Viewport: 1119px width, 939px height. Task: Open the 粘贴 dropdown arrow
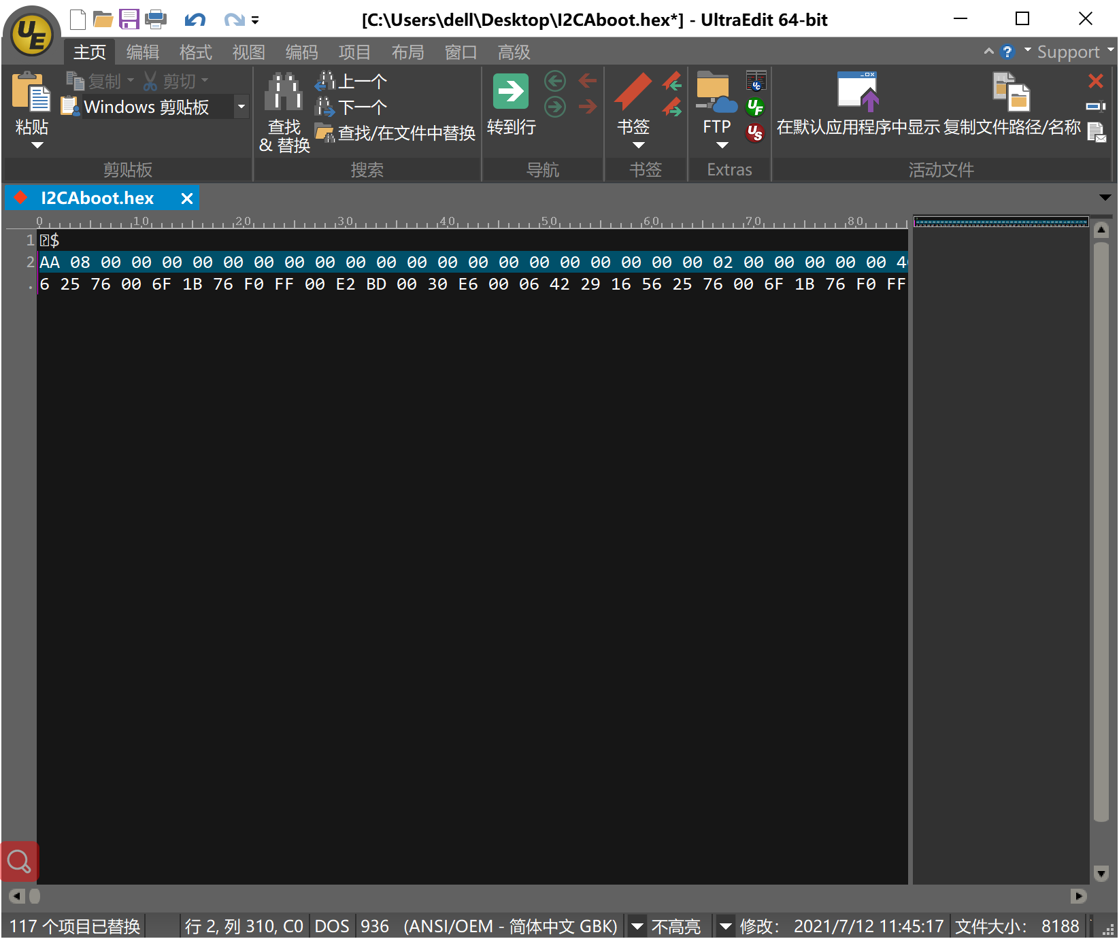(x=37, y=145)
